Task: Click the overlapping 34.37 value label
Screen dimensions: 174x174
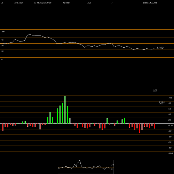Action: click(x=162, y=103)
